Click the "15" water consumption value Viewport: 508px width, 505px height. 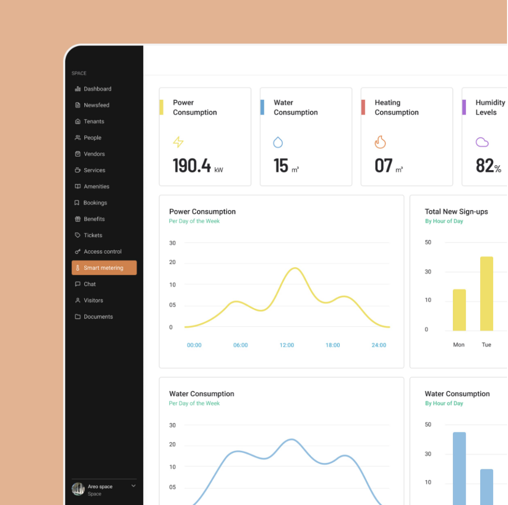point(281,166)
